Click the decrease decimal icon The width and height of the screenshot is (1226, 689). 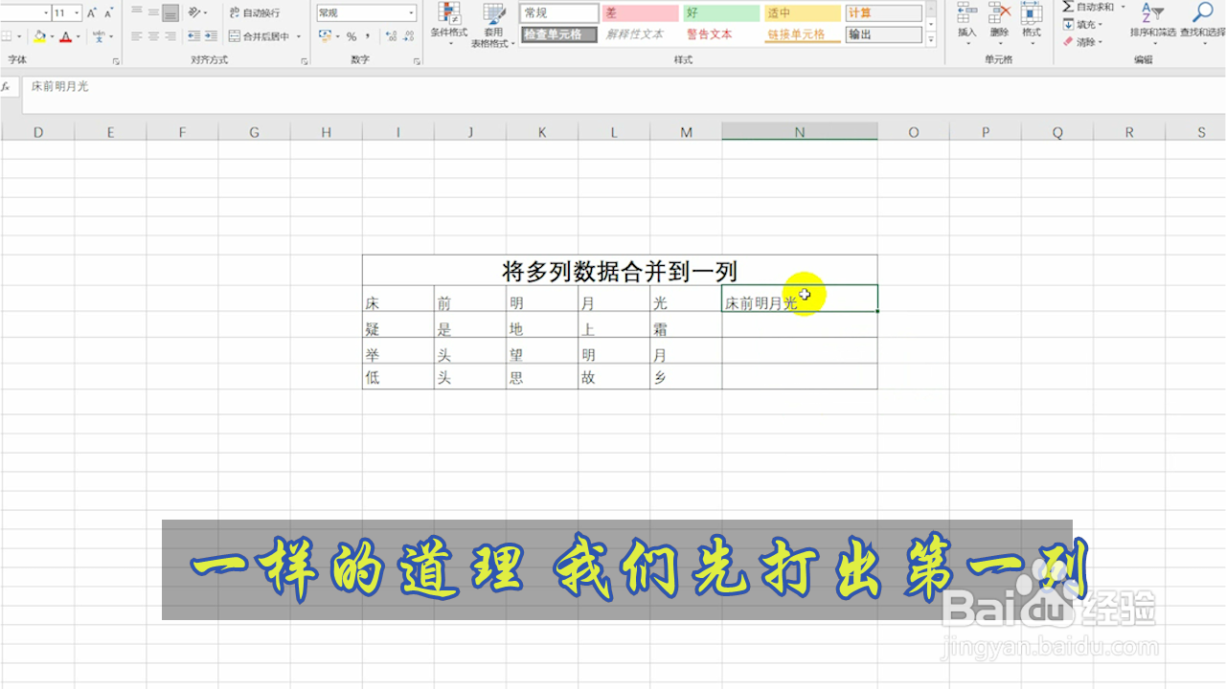click(x=410, y=36)
